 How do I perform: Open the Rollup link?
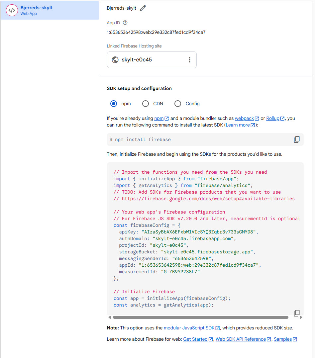[x=273, y=118]
